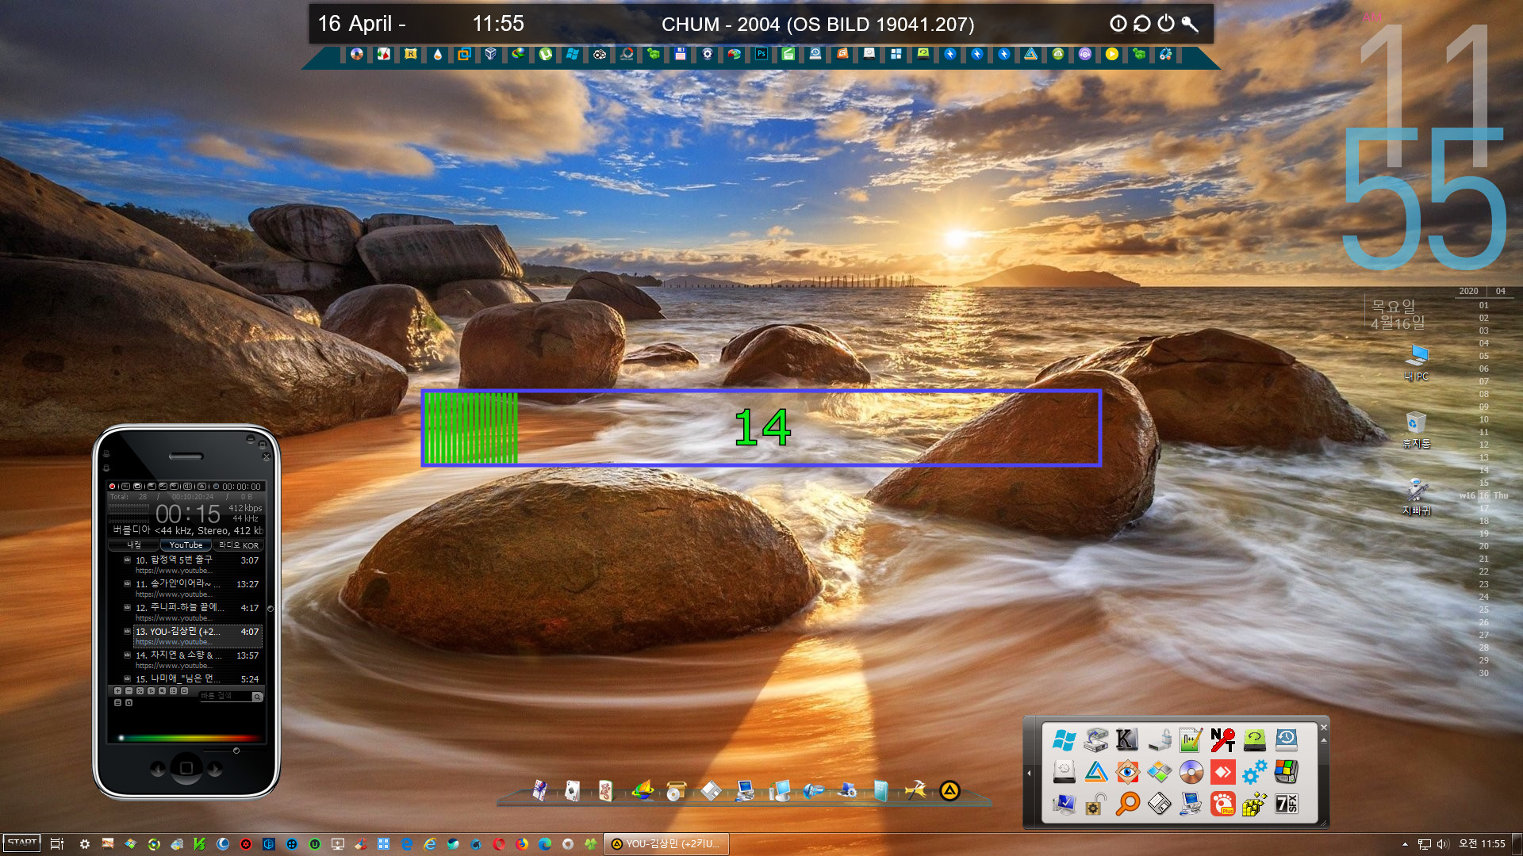The height and width of the screenshot is (856, 1523).
Task: Collapse the launcher panel with the left arrow
Action: (x=1030, y=773)
